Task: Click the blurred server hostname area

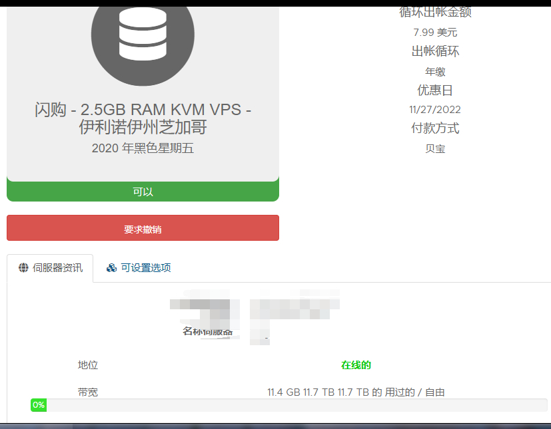Action: click(255, 317)
